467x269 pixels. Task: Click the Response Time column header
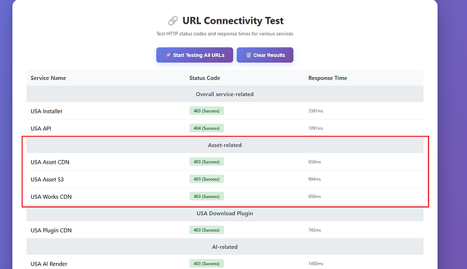328,78
